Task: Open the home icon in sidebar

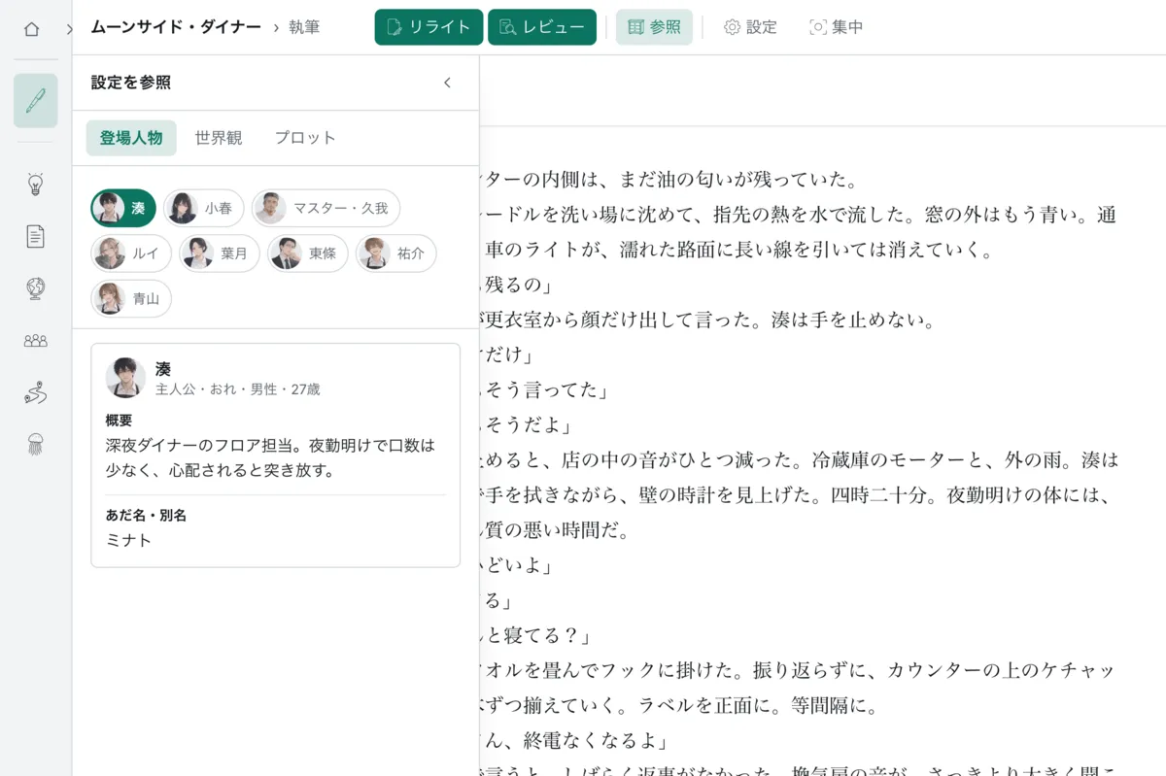Action: pos(32,28)
